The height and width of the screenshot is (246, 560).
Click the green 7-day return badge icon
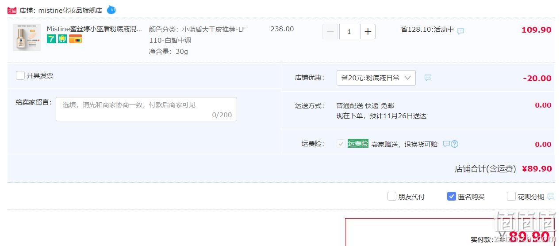click(51, 39)
